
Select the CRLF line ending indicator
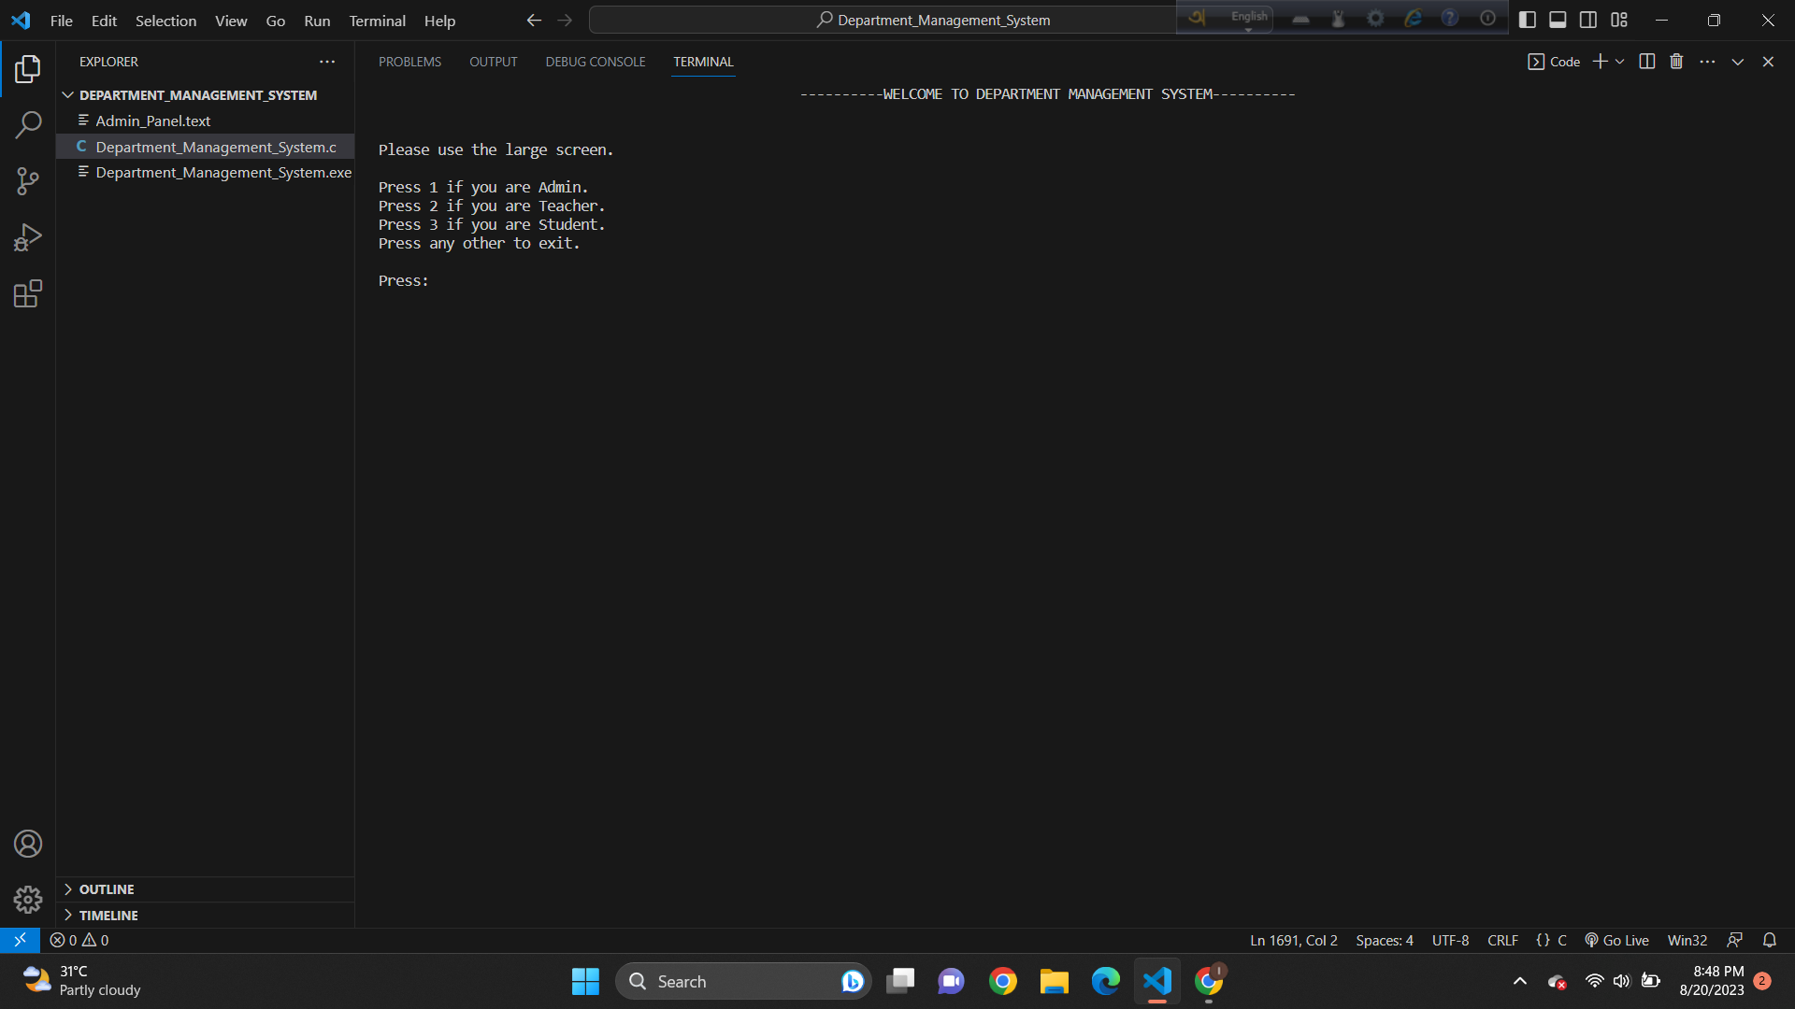pos(1502,940)
